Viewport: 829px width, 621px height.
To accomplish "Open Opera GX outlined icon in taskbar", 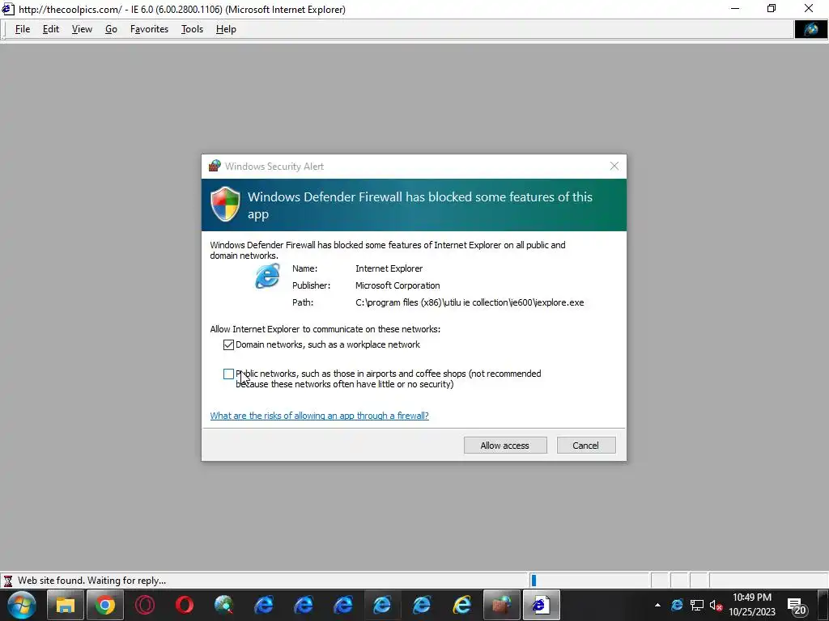I will (x=144, y=605).
